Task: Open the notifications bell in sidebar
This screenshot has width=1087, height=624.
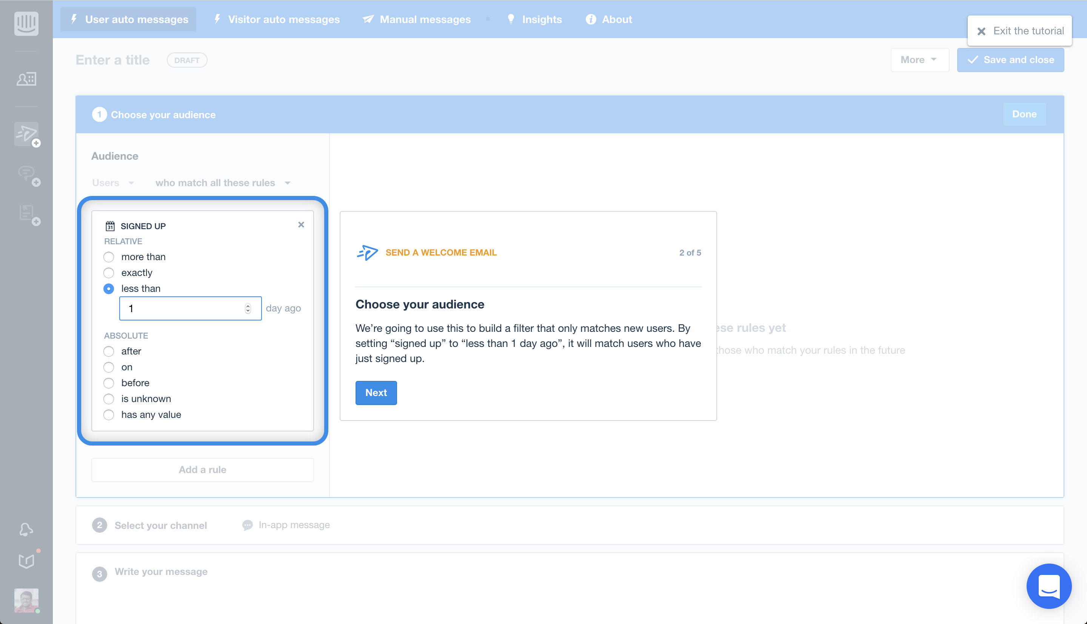Action: coord(26,530)
